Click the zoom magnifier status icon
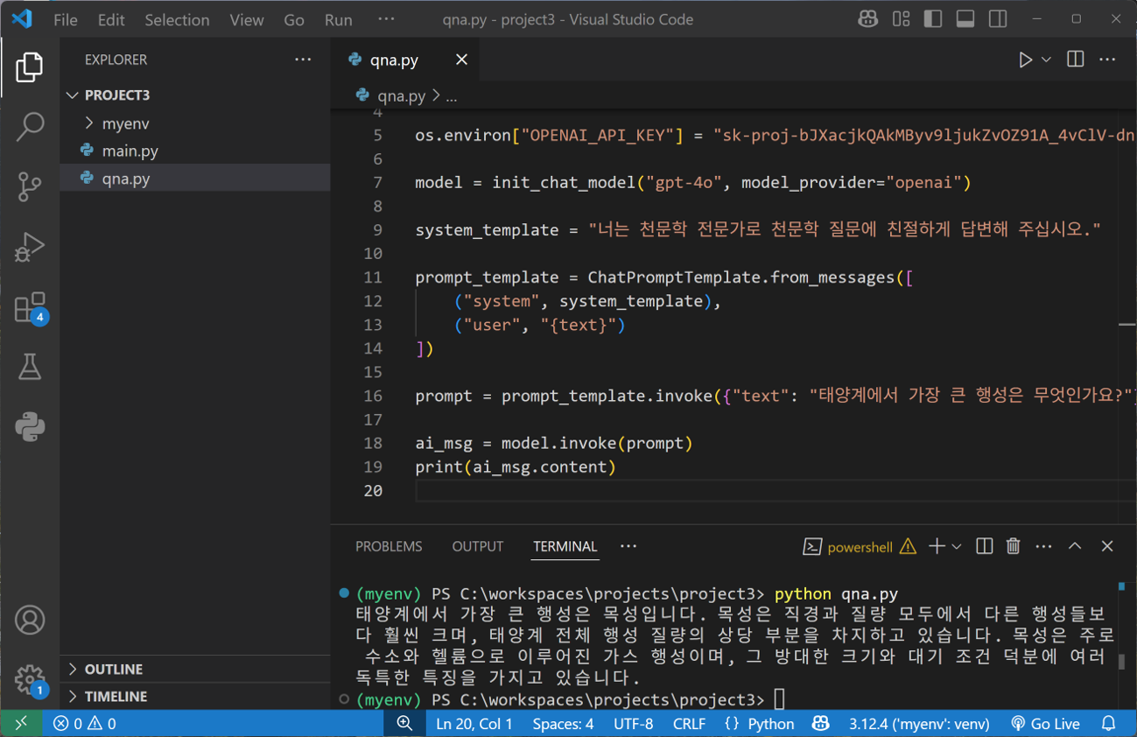Viewport: 1137px width, 737px height. [404, 724]
